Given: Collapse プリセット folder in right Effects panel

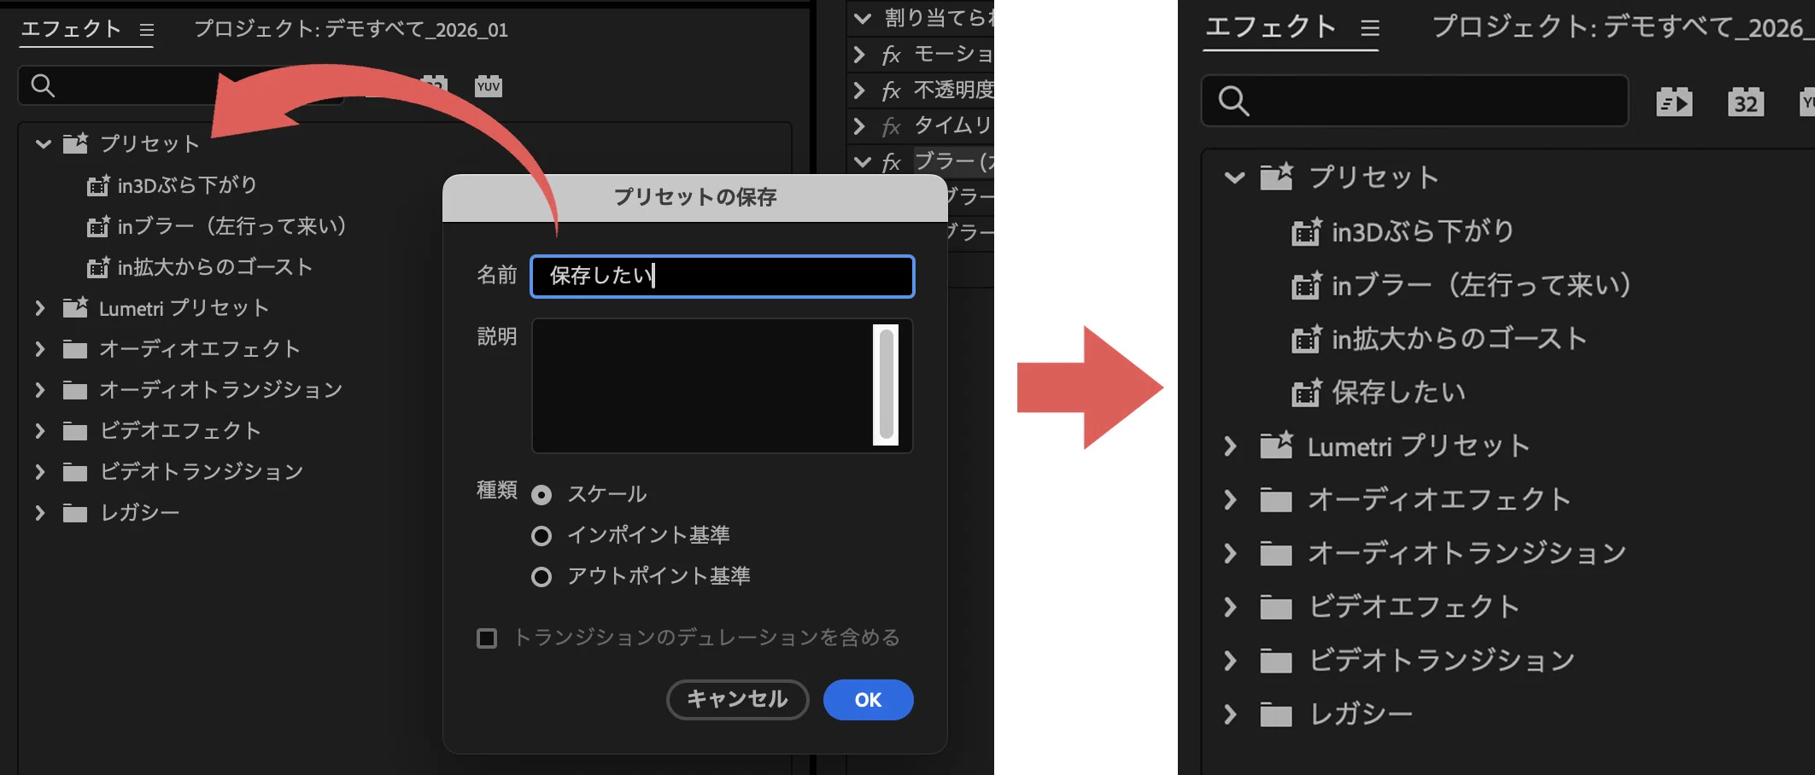Looking at the screenshot, I should click(x=1234, y=178).
